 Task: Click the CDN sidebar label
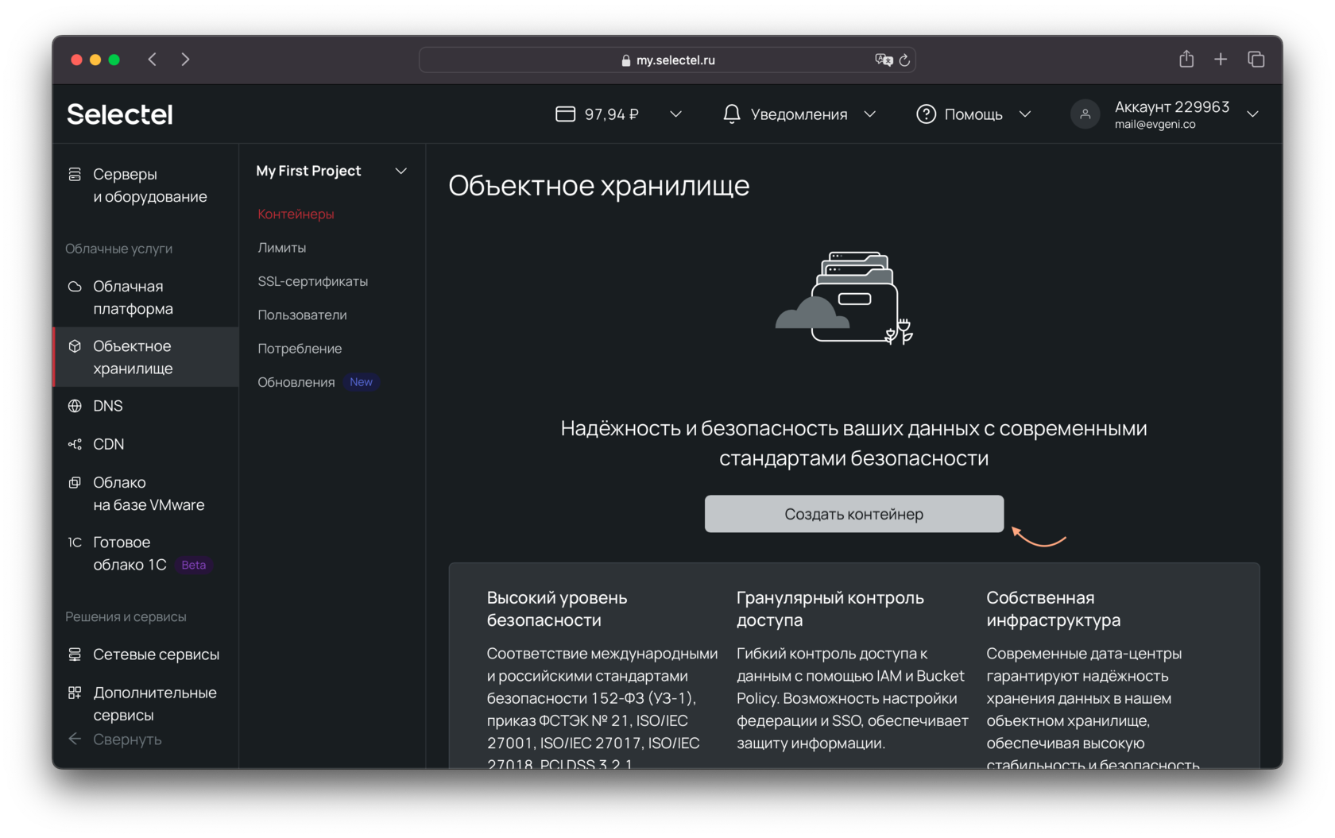pyautogui.click(x=108, y=444)
